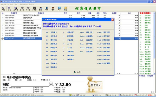Click F5 选择商品 in the dialog
Screen dimensions: 156x97
point(51,44)
